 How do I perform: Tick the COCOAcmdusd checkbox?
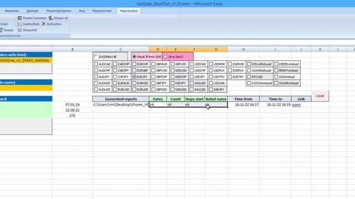249,83
